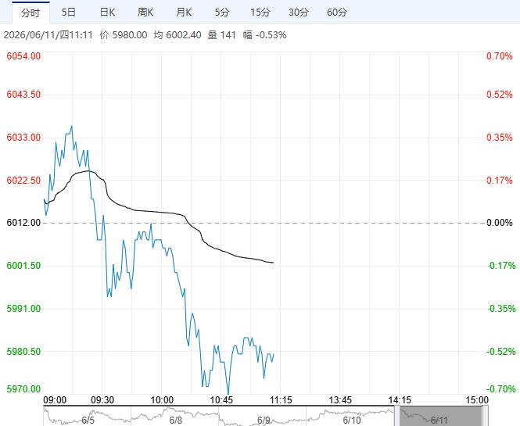Click the 6012.00 dashed baseline
The image size is (520, 426).
tap(264, 223)
